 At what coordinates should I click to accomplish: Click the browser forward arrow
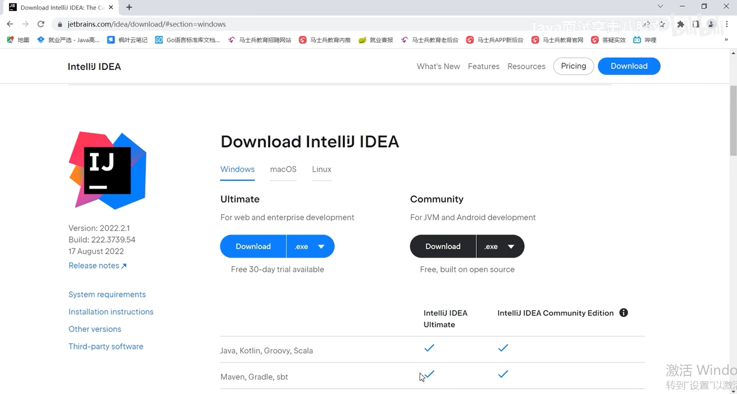pyautogui.click(x=25, y=24)
